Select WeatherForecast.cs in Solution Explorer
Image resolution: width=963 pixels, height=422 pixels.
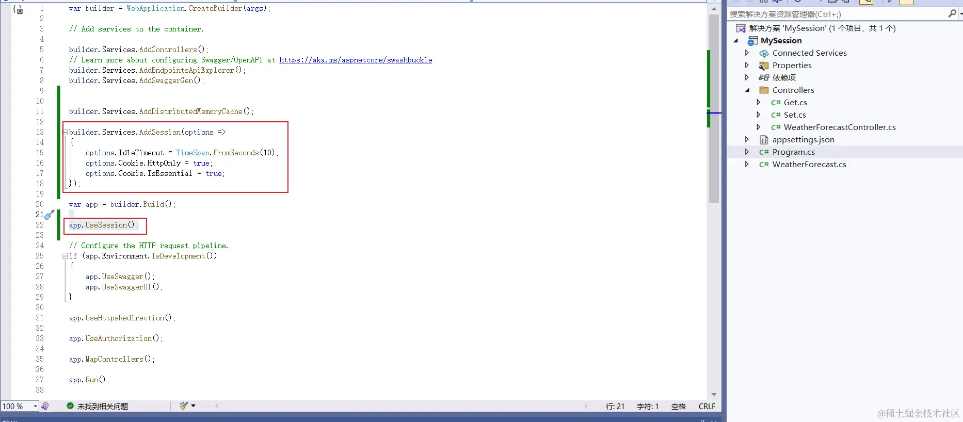[x=809, y=165]
